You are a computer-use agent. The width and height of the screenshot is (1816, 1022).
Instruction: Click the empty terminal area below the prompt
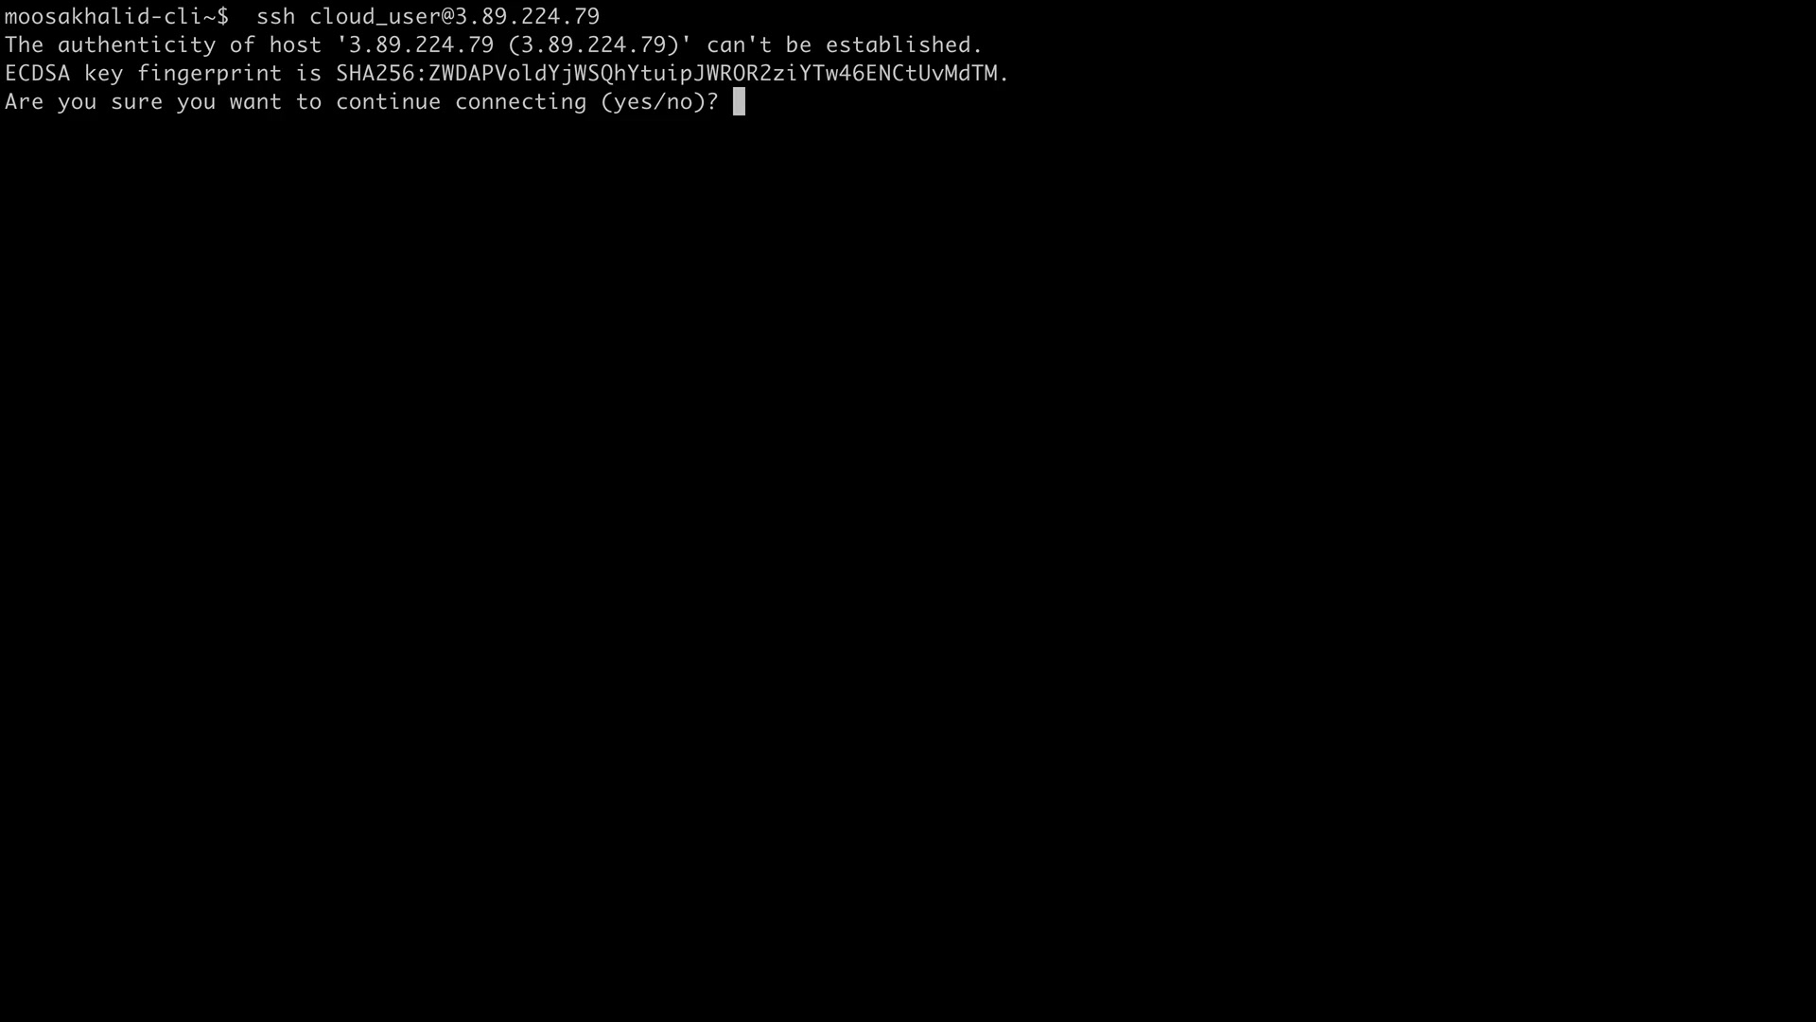(908, 568)
